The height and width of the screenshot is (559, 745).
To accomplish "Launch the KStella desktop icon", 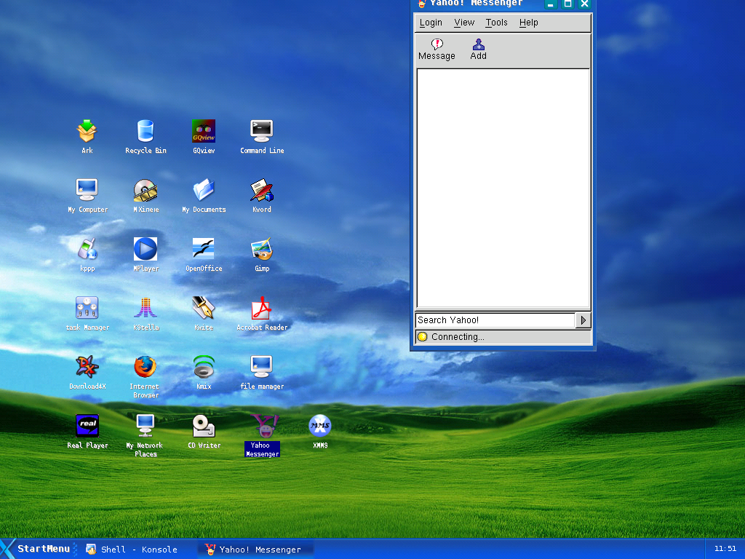I will point(146,308).
